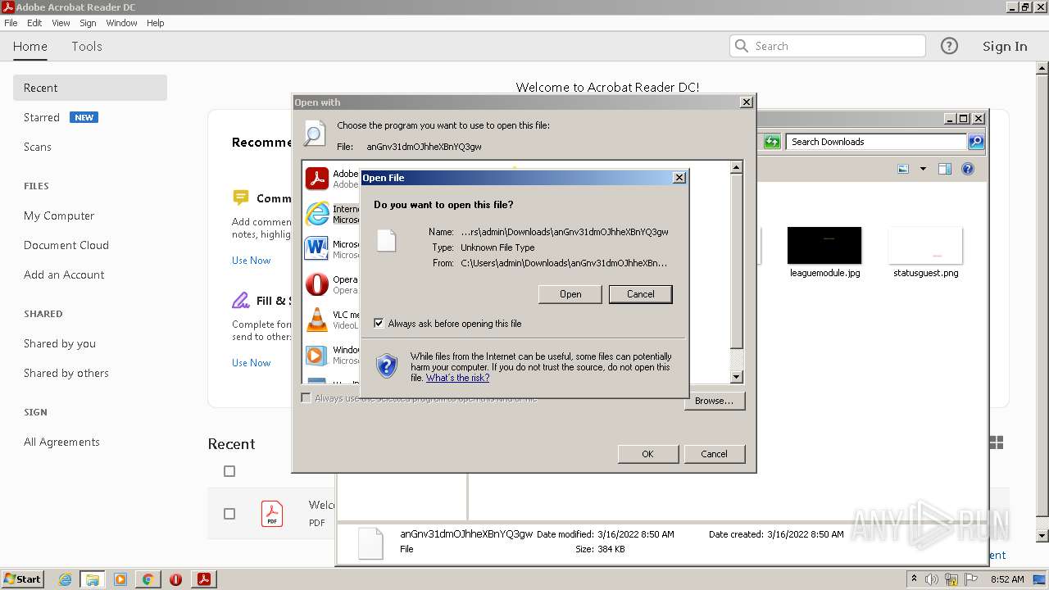Click Cancel in the Open with dialog
This screenshot has height=590, width=1049.
coord(714,454)
